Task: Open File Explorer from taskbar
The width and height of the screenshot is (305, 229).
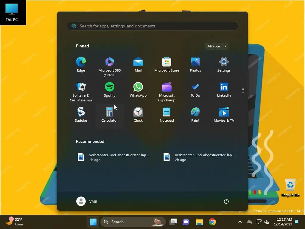Action: pyautogui.click(x=199, y=222)
